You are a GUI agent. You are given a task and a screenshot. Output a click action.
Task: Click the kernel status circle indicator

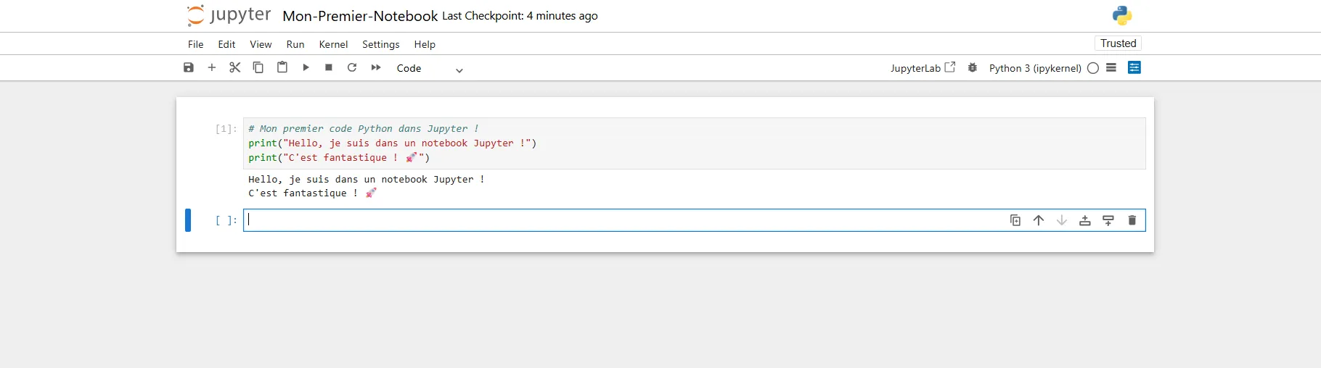click(1093, 68)
